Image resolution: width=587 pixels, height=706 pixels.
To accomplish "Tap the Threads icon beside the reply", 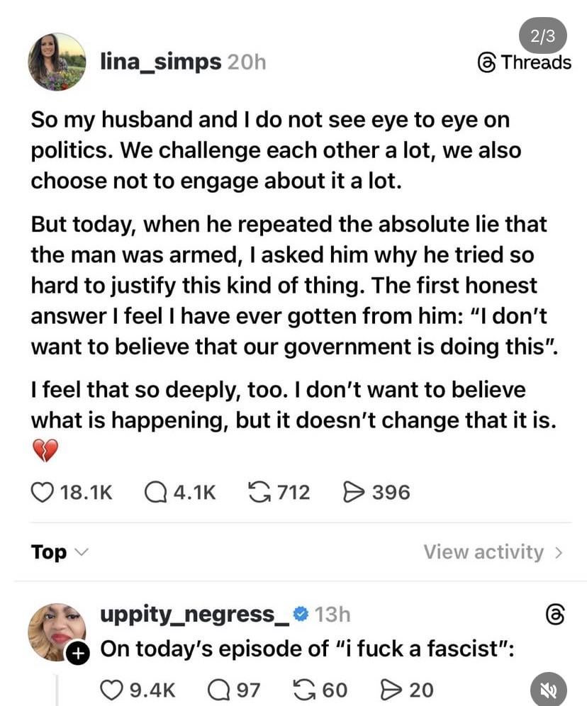I will pos(556,615).
